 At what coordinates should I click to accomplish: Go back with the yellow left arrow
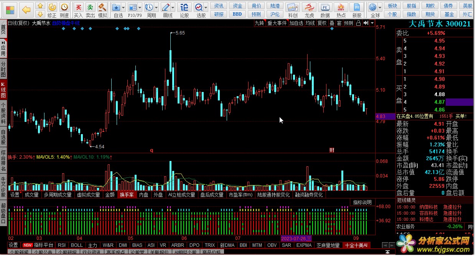26,10
